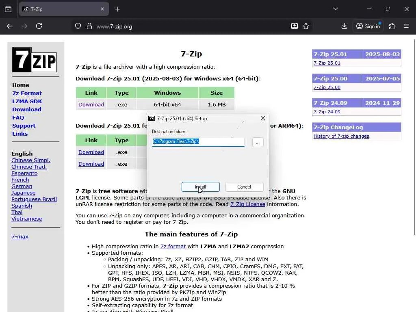Open the tab overview icon at top-left
The height and width of the screenshot is (312, 416).
pos(8,9)
